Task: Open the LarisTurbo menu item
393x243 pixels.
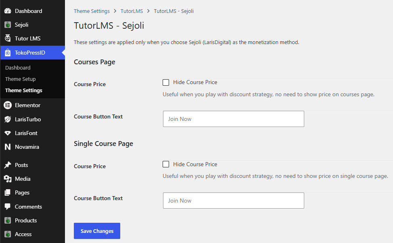Action: tap(33, 119)
